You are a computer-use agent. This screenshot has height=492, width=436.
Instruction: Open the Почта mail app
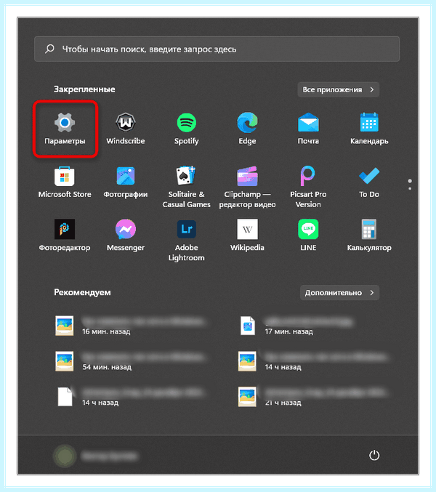pyautogui.click(x=308, y=129)
